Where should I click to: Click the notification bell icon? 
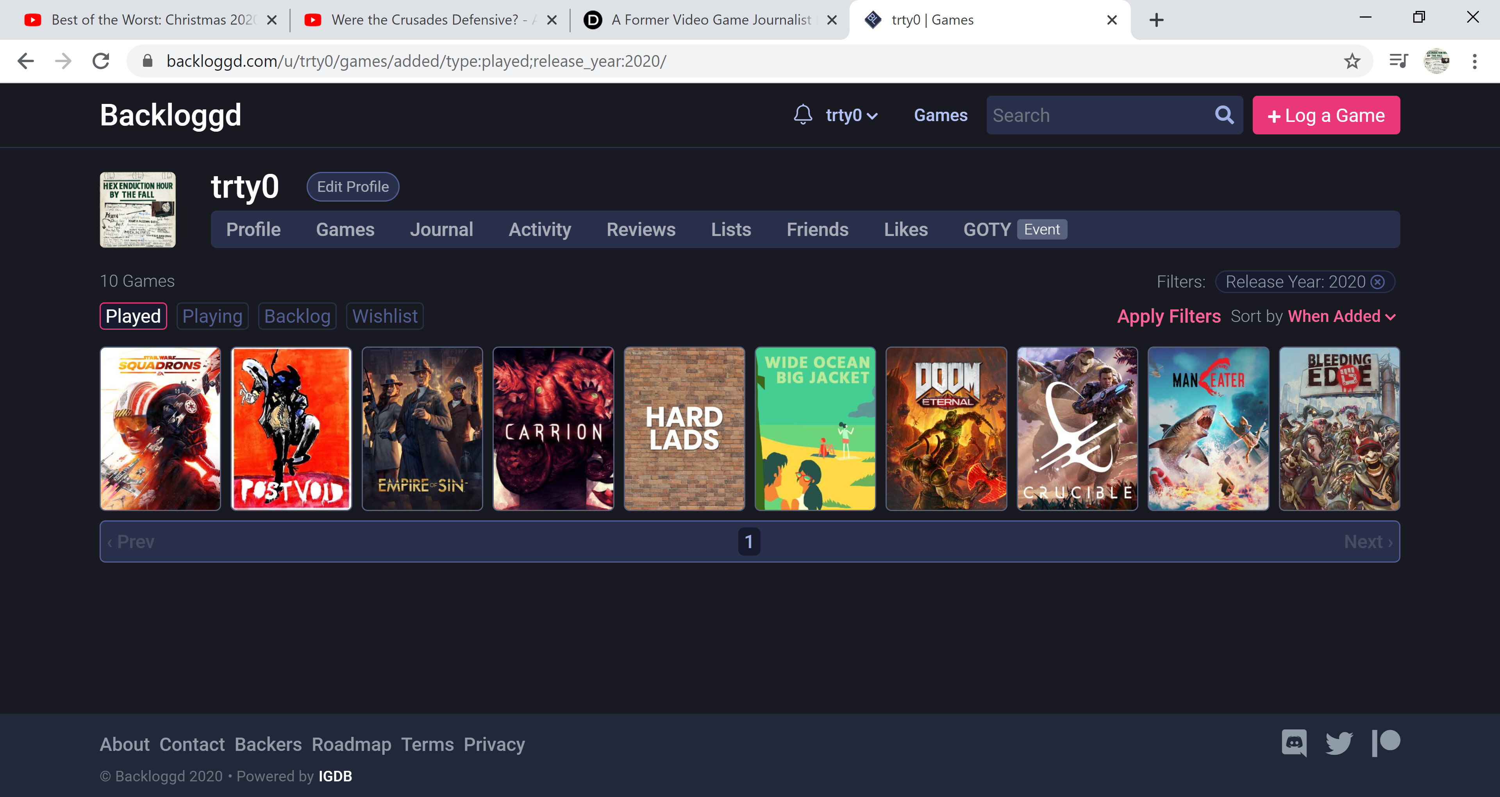[x=802, y=115]
